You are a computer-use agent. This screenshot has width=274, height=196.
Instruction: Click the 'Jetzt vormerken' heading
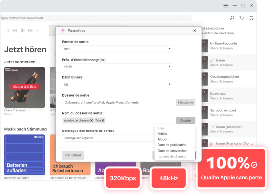coord(20,62)
